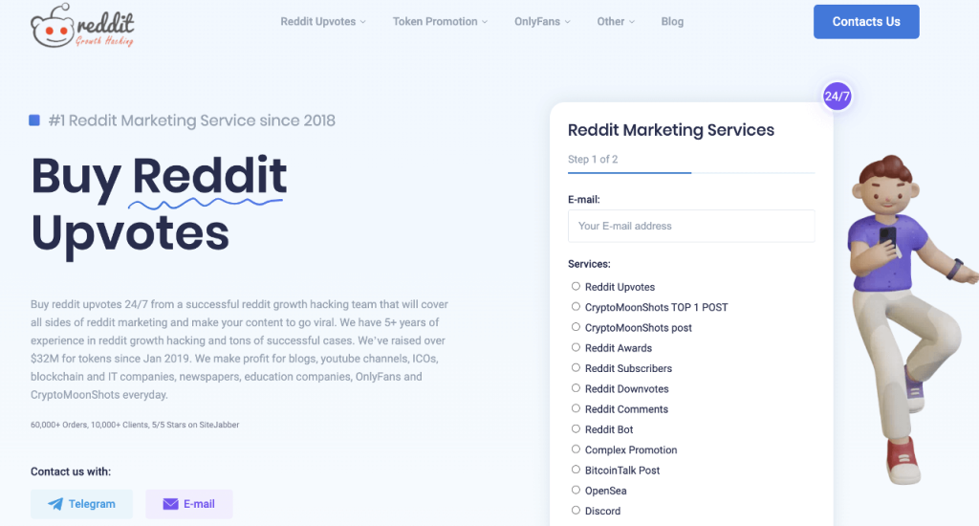Viewport: 979px width, 526px height.
Task: Expand the OnlyFans navigation dropdown
Action: [x=542, y=21]
